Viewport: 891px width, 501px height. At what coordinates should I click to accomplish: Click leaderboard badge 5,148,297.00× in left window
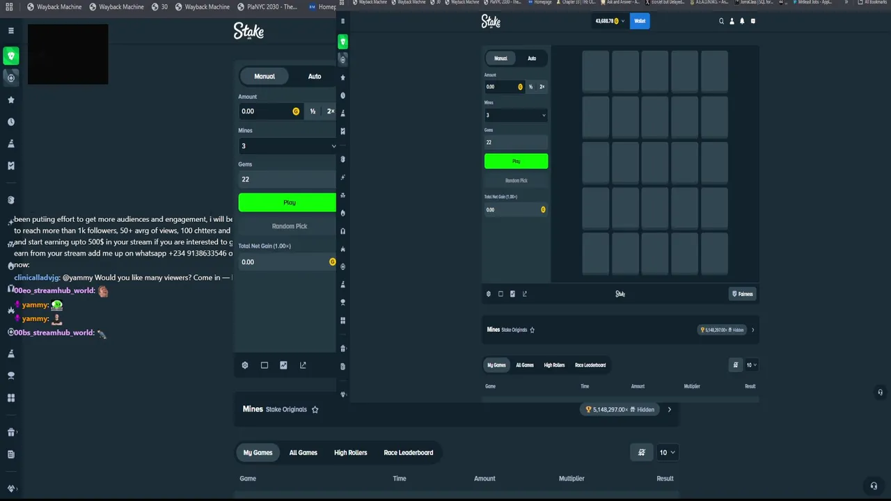coord(620,410)
